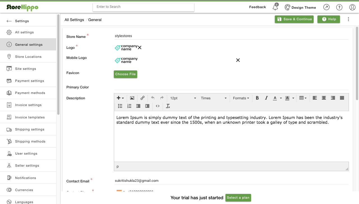Open the external store link arrow icon
The height and width of the screenshot is (204, 359).
(x=326, y=7)
